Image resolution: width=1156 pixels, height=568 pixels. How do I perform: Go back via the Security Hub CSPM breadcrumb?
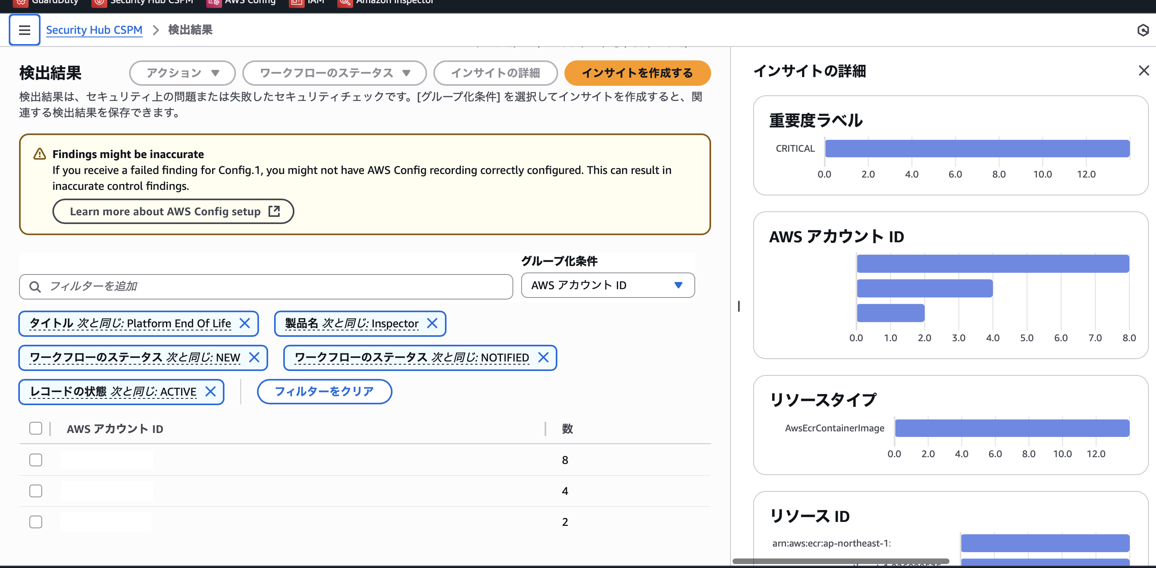coord(94,30)
